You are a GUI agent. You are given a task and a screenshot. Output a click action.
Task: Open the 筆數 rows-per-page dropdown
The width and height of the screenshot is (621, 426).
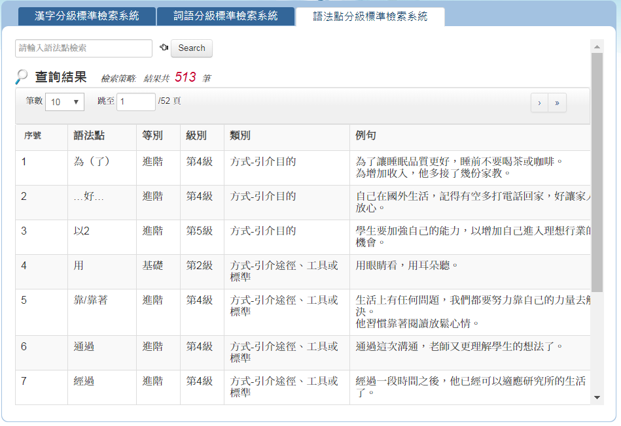[x=65, y=102]
